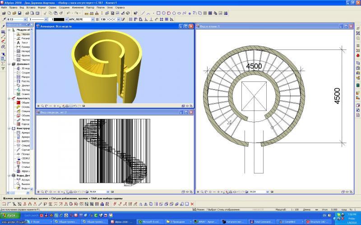
Task: Click the Save file icon in toolbar
Action: point(19,13)
